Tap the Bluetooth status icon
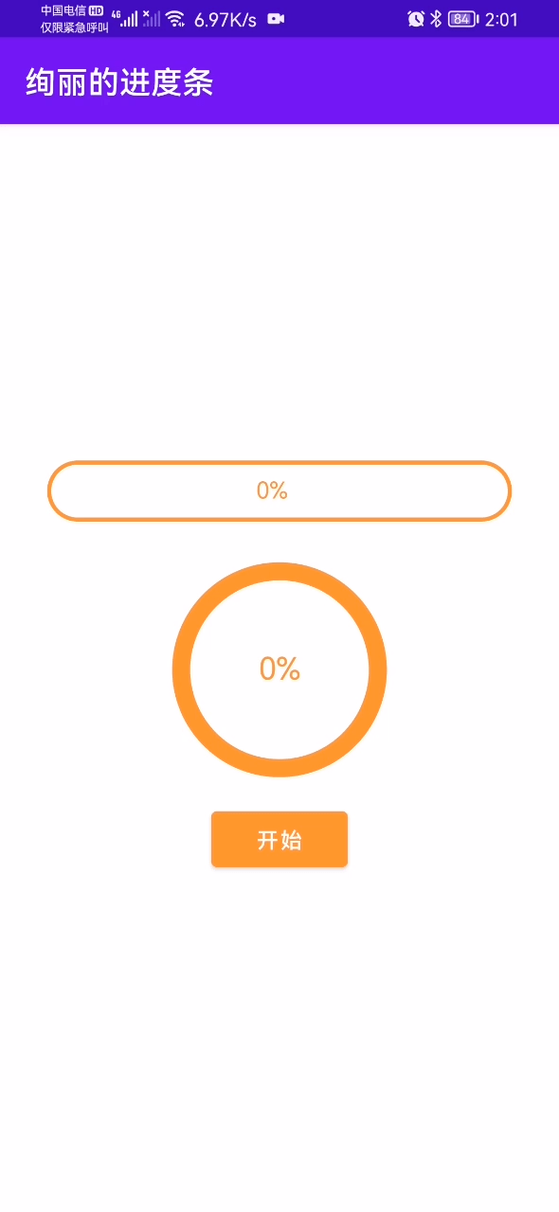The width and height of the screenshot is (559, 1212). tap(436, 19)
